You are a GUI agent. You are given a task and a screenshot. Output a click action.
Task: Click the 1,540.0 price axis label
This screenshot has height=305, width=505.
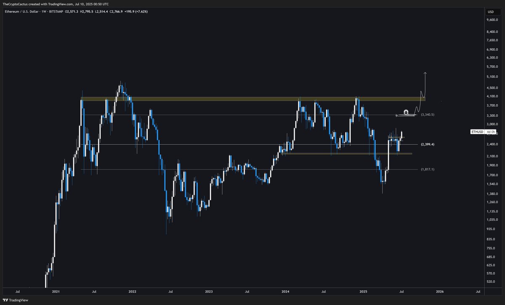[x=492, y=184]
